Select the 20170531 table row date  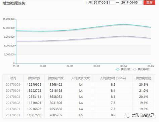tap(13, 115)
